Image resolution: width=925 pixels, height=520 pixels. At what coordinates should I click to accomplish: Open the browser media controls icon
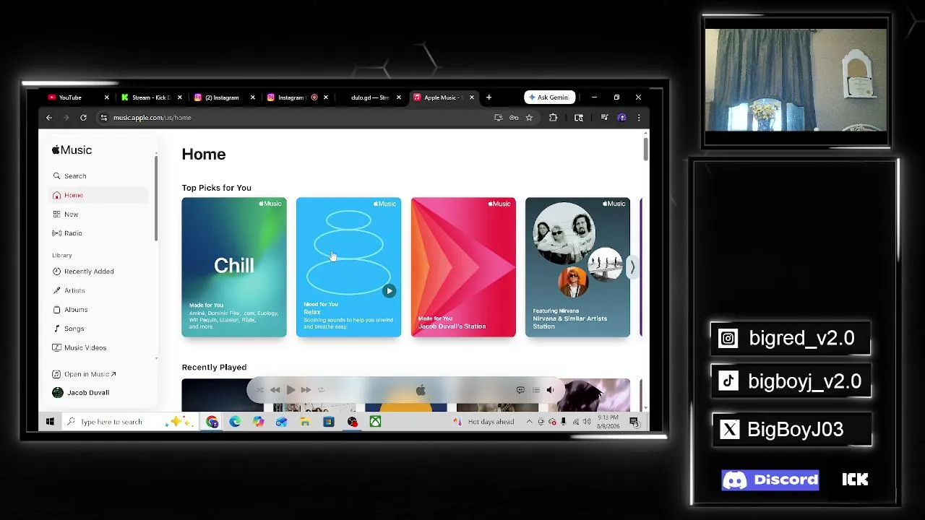click(x=605, y=118)
